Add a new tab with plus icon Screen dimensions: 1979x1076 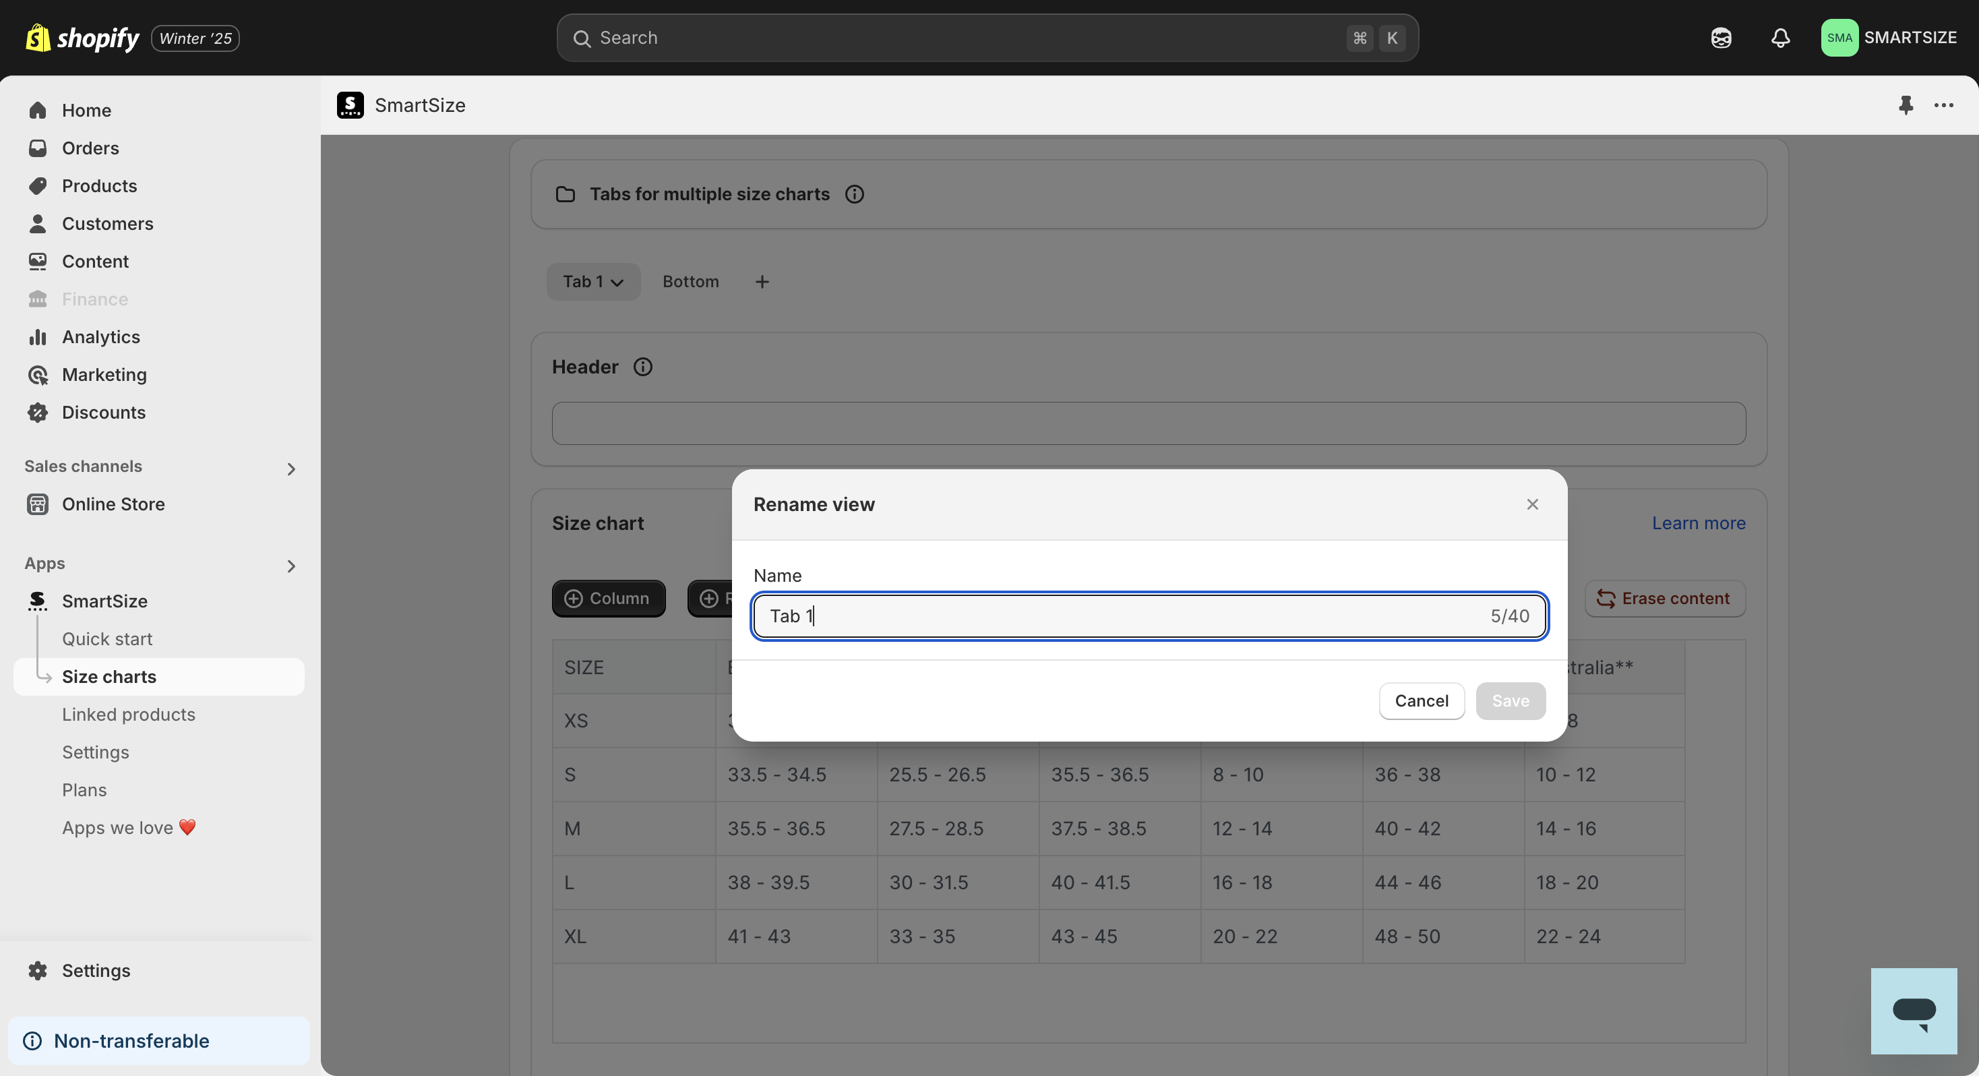762,282
